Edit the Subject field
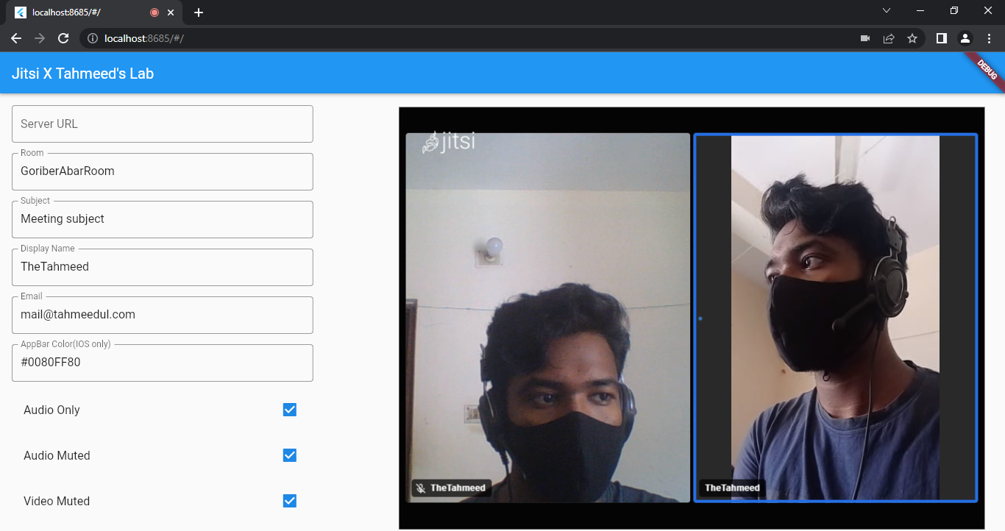Screen dimensions: 1005x531 tap(163, 219)
